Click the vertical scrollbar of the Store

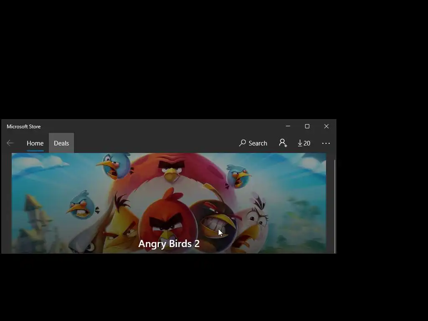[x=335, y=206]
